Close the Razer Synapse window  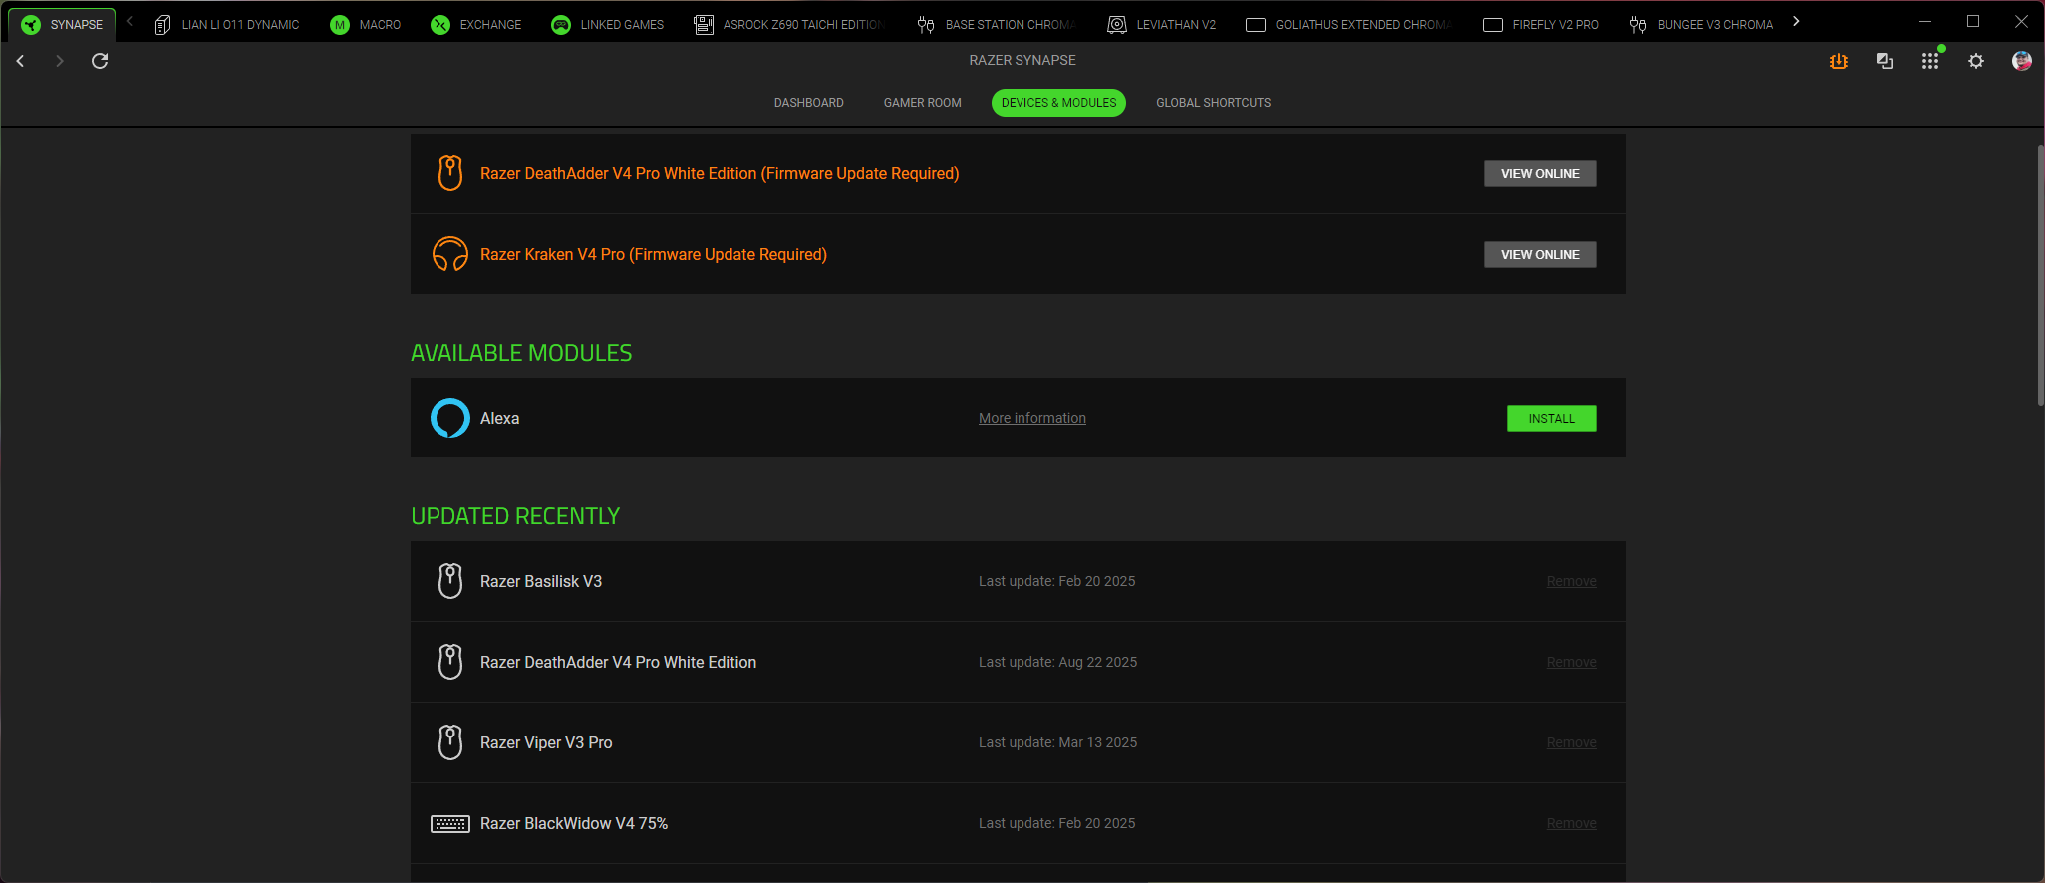(2021, 21)
